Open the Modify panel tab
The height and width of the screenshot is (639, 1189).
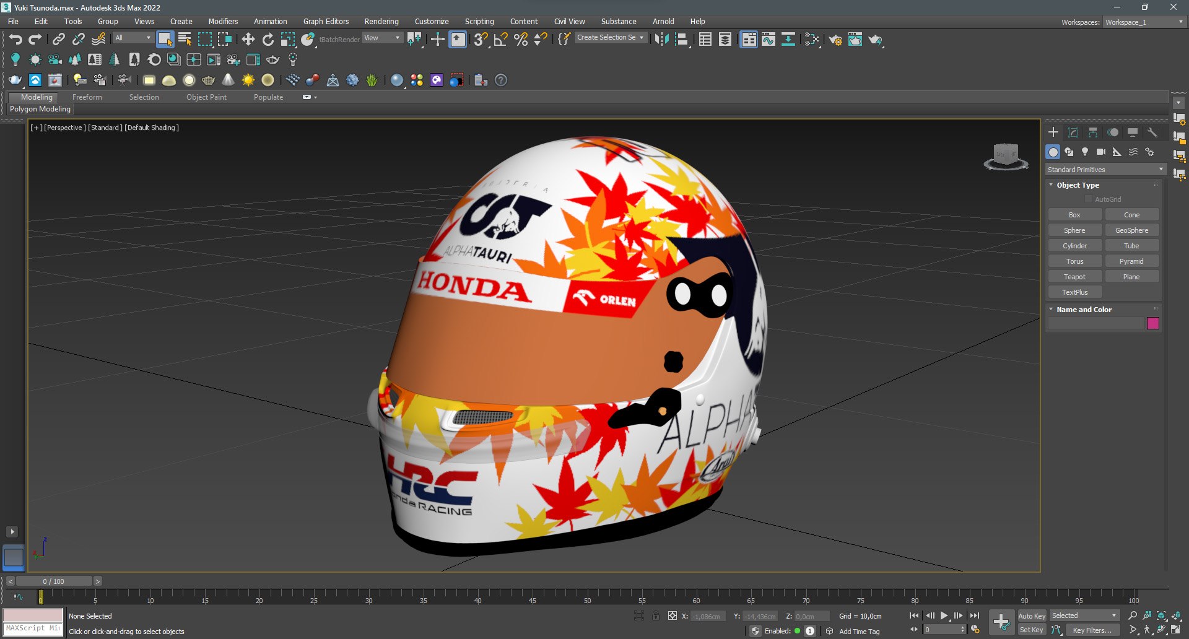click(x=1073, y=133)
